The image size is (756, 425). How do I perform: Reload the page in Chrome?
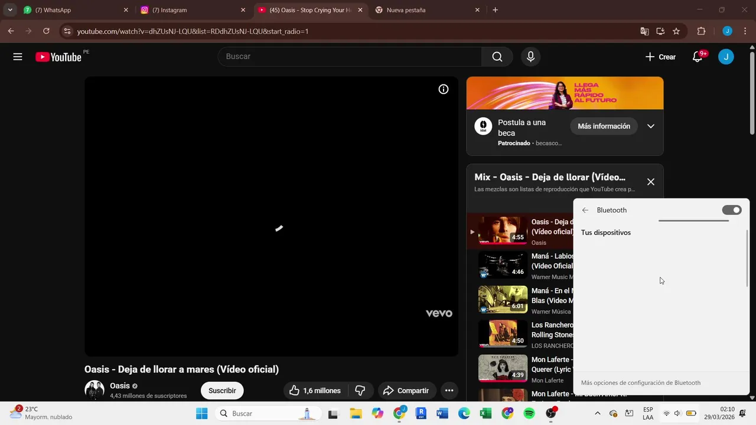[46, 31]
